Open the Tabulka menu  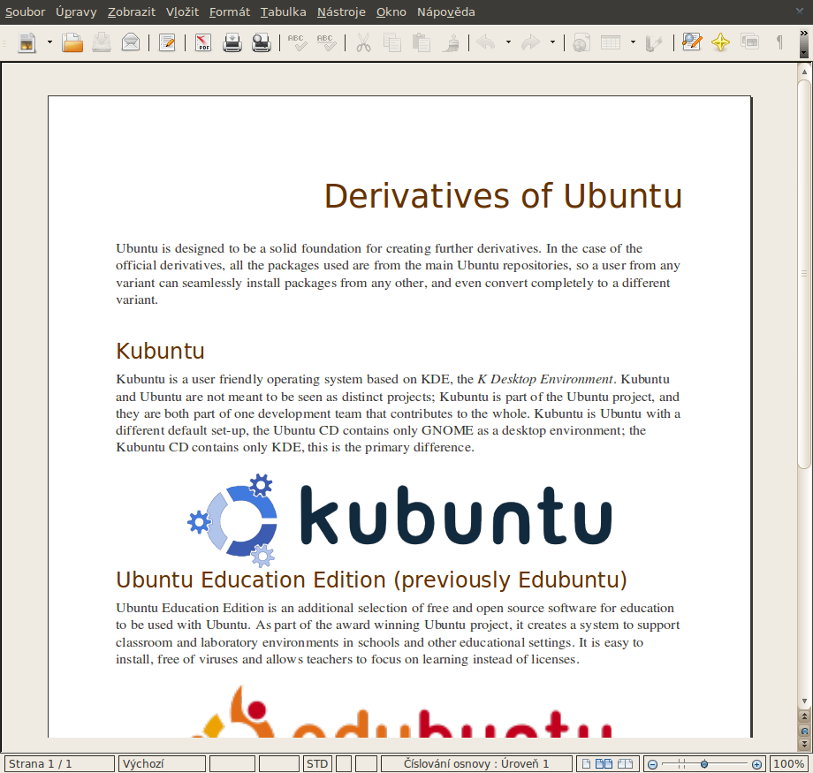pos(284,11)
